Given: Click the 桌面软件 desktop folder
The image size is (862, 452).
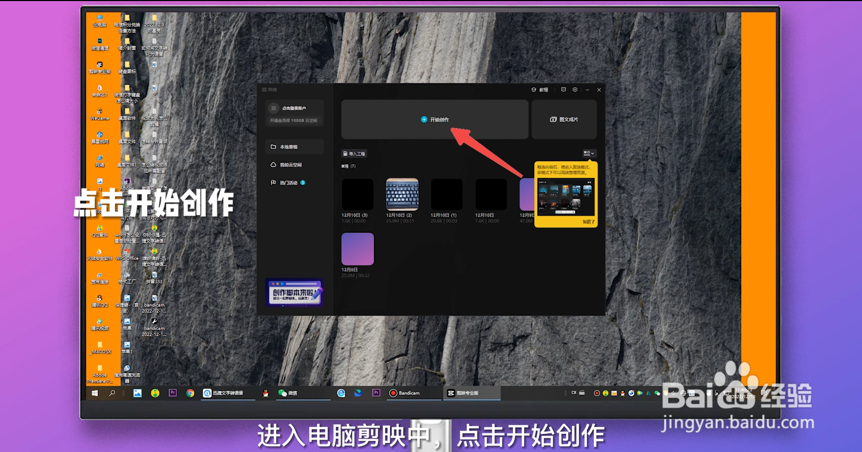Looking at the screenshot, I should pyautogui.click(x=127, y=114).
